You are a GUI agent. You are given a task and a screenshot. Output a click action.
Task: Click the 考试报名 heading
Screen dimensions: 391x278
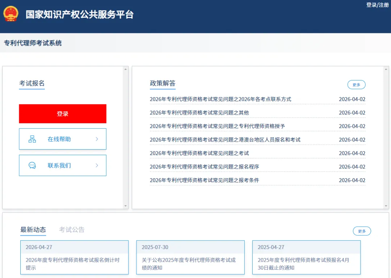pyautogui.click(x=32, y=83)
